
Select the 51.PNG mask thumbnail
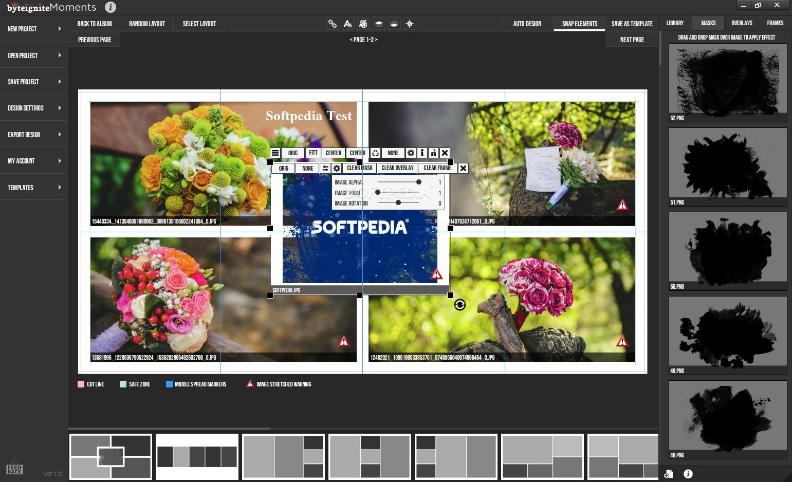pyautogui.click(x=727, y=166)
